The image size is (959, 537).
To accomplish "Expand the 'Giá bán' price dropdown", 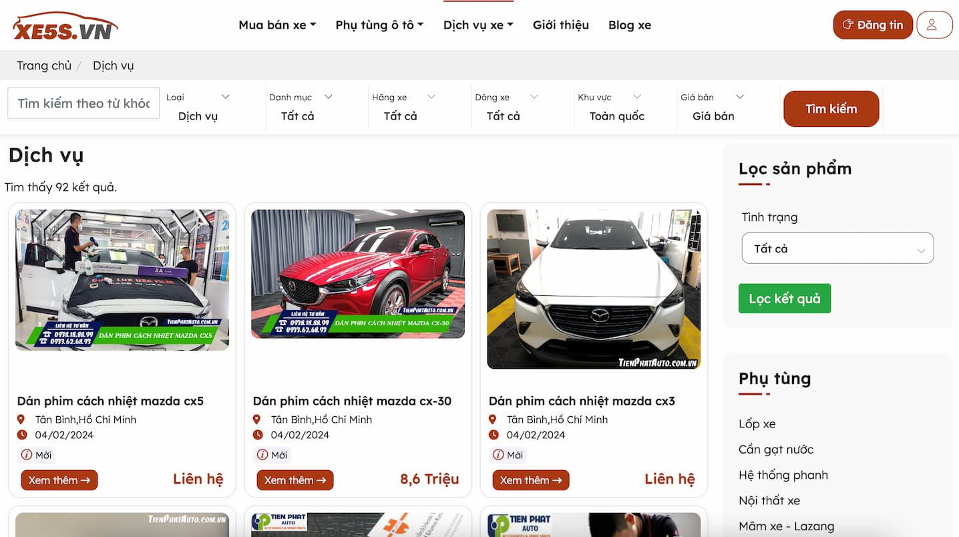I will (712, 108).
